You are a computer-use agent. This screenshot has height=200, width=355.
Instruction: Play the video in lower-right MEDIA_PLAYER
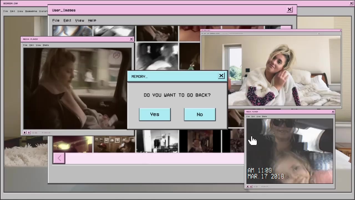[x=248, y=186]
